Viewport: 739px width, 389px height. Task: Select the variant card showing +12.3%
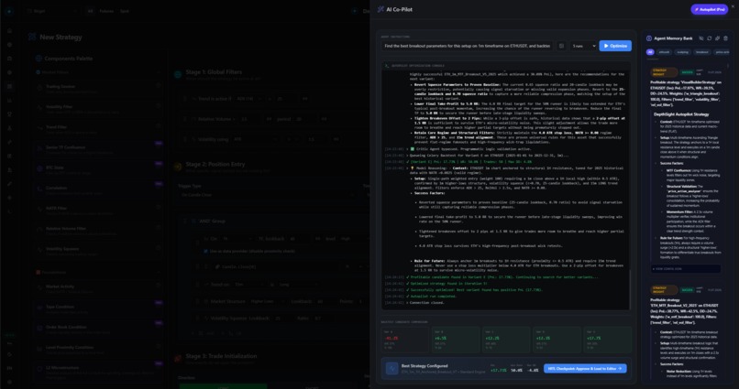pyautogui.click(x=557, y=340)
